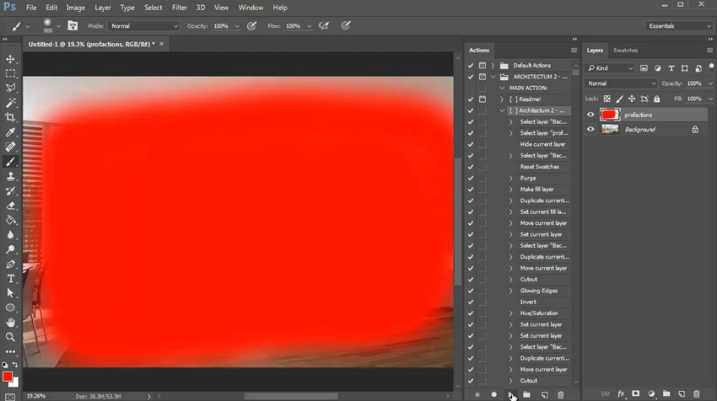Add layer style fx icon
Screen dimensions: 717x401
(x=621, y=393)
